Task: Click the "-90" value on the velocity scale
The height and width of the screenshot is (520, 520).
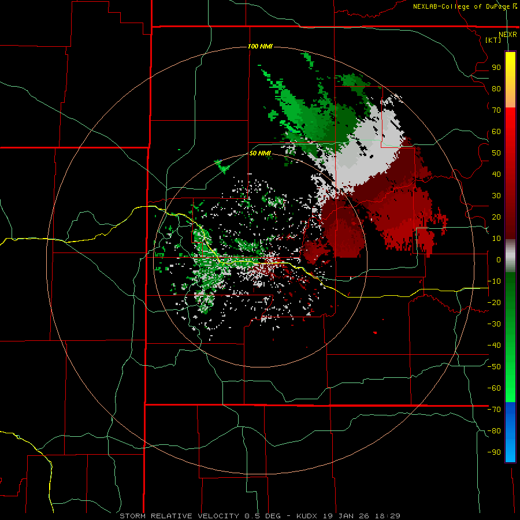Action: coord(494,452)
